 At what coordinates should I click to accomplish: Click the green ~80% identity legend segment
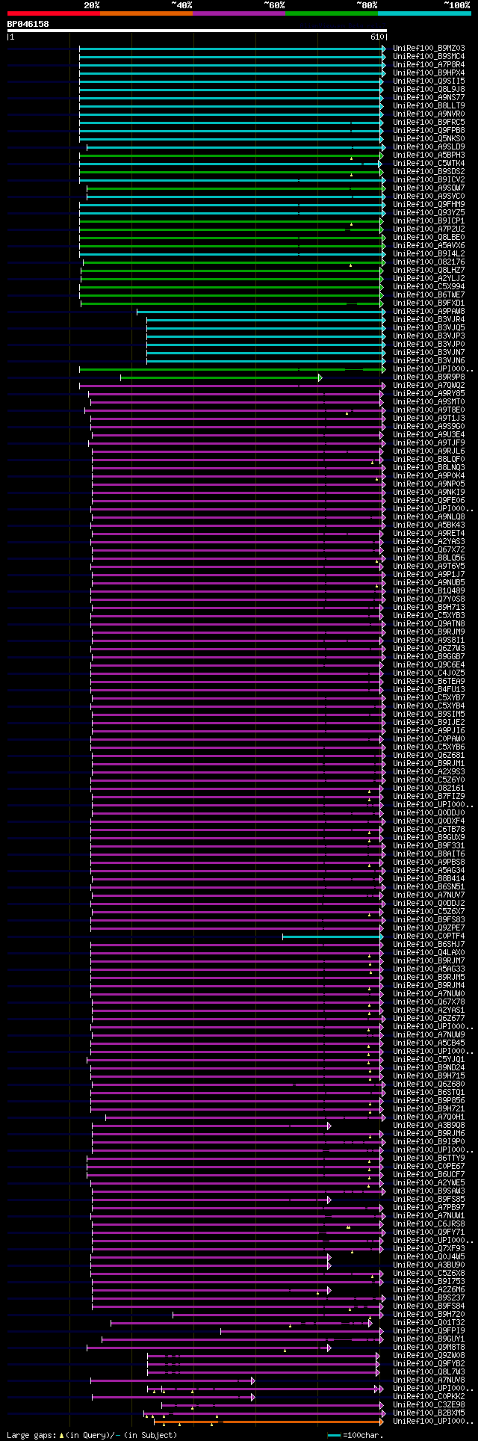pos(331,13)
